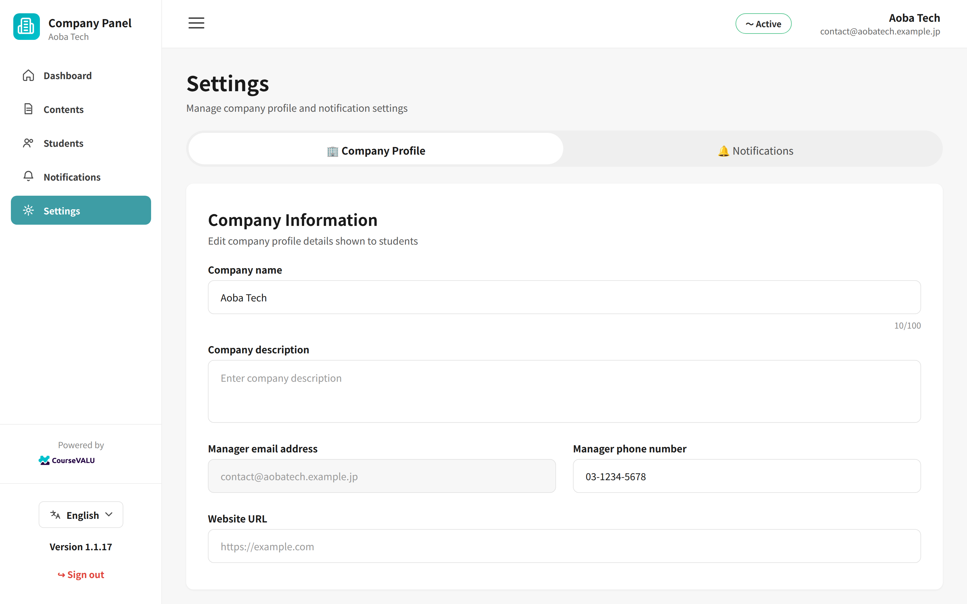The width and height of the screenshot is (967, 604).
Task: Click the Version 1.1.17 text
Action: [81, 547]
